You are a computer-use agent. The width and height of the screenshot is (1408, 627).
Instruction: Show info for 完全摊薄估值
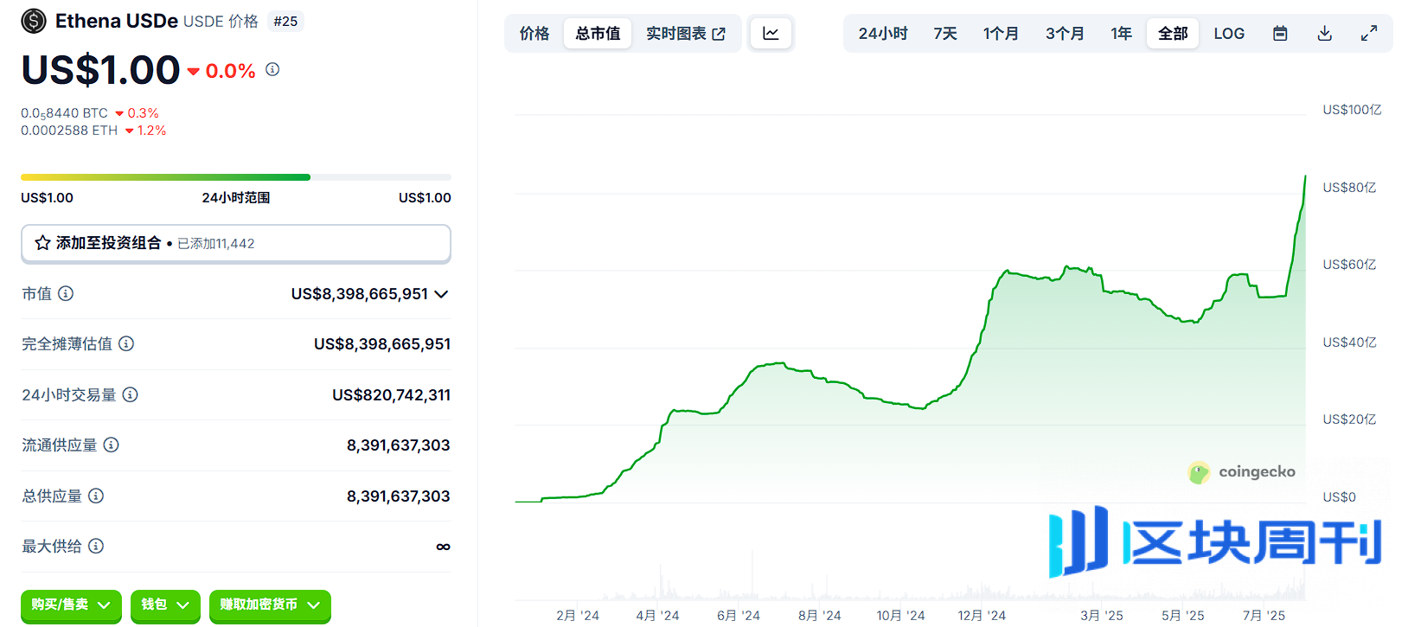tap(126, 344)
